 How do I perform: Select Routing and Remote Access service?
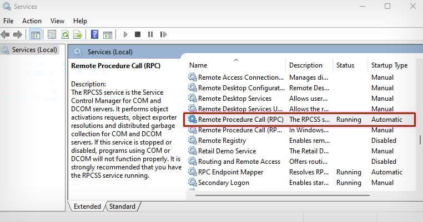point(301,162)
